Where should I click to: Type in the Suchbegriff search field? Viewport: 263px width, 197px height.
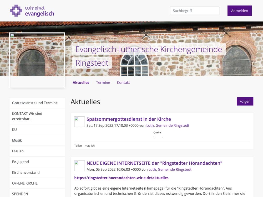(194, 11)
